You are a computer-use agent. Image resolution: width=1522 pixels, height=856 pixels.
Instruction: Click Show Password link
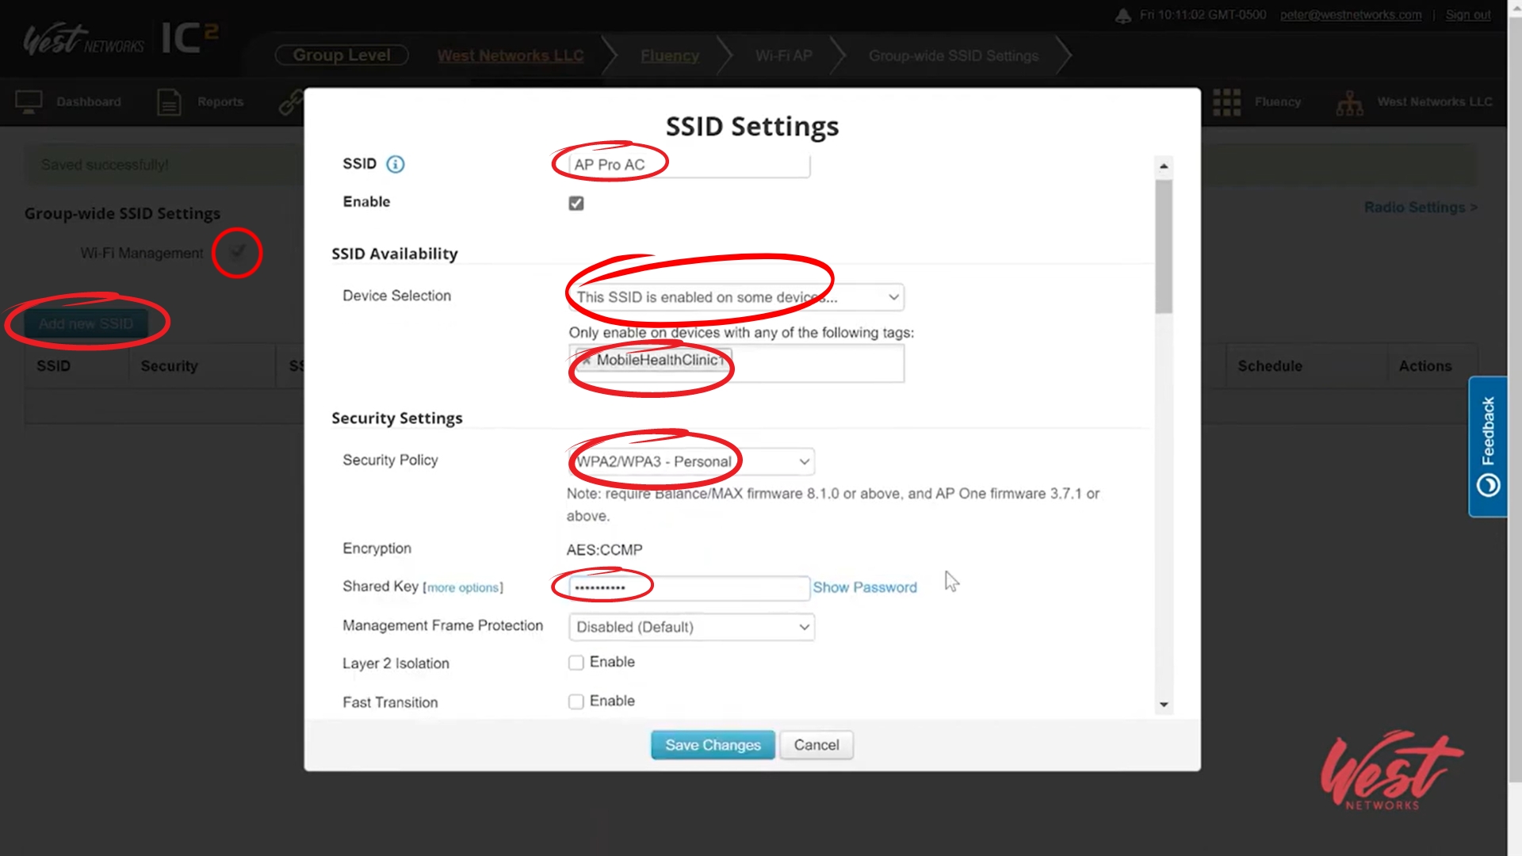pyautogui.click(x=864, y=587)
